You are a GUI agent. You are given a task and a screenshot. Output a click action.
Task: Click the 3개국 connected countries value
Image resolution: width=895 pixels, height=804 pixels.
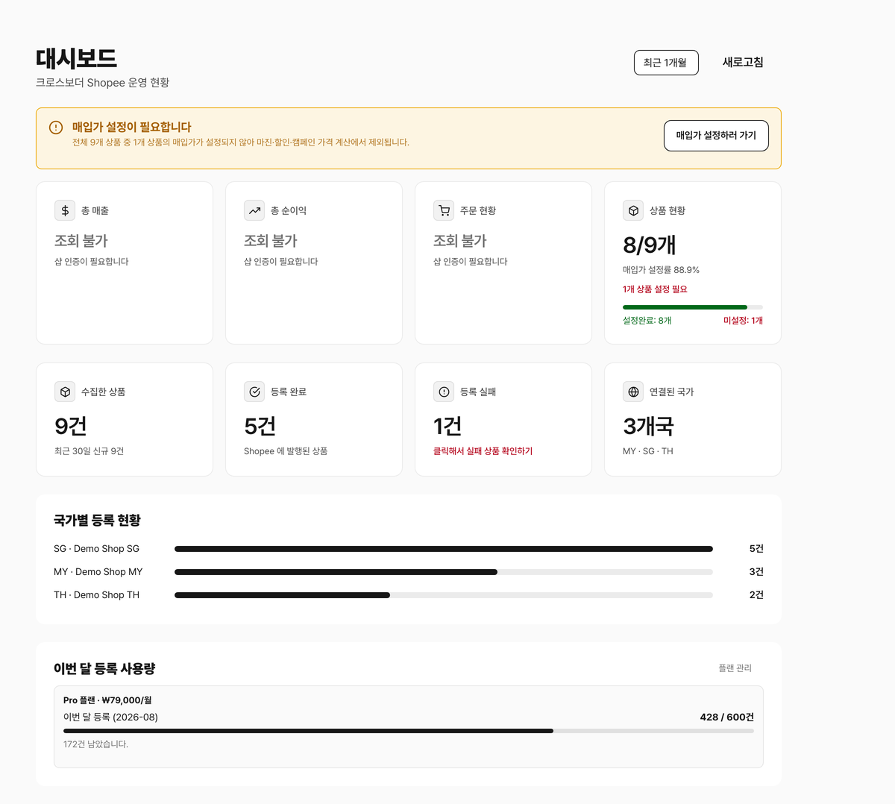point(648,426)
